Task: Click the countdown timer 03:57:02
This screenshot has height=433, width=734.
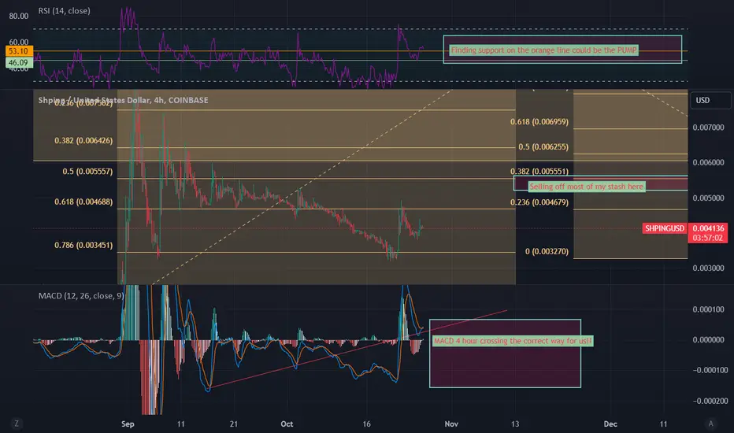Action: point(708,238)
